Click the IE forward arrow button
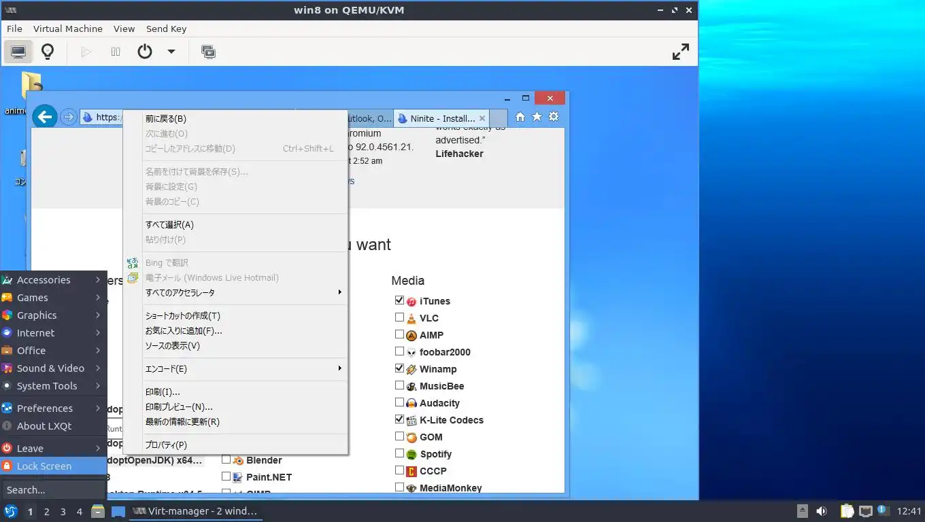The image size is (925, 522). [x=69, y=117]
